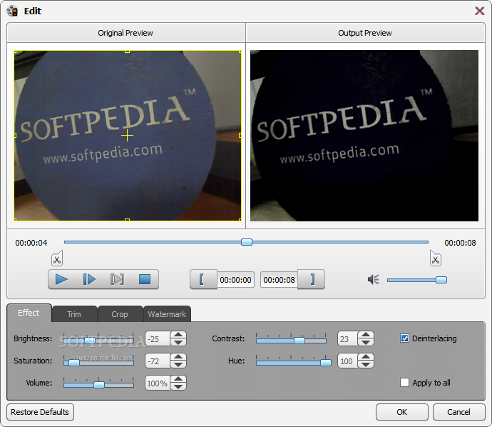The height and width of the screenshot is (427, 492).
Task: Click the Cancel button
Action: (458, 412)
